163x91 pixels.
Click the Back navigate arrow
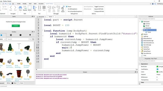coord(11,8)
